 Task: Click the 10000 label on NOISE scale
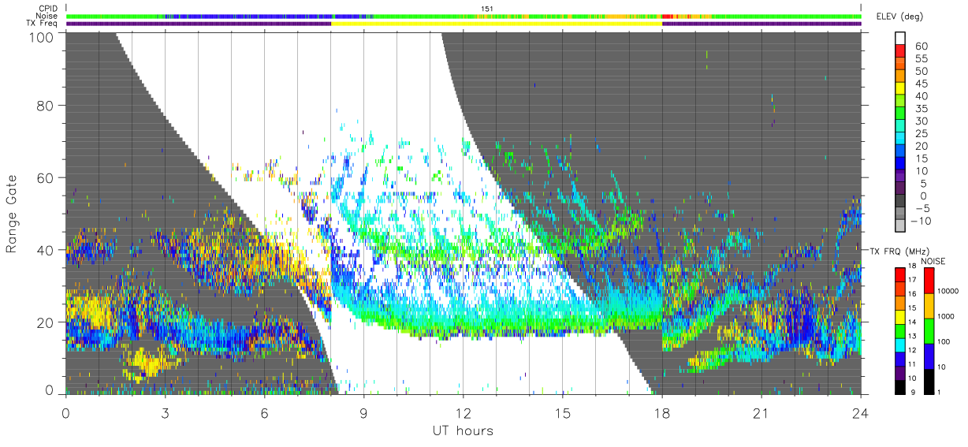click(948, 291)
